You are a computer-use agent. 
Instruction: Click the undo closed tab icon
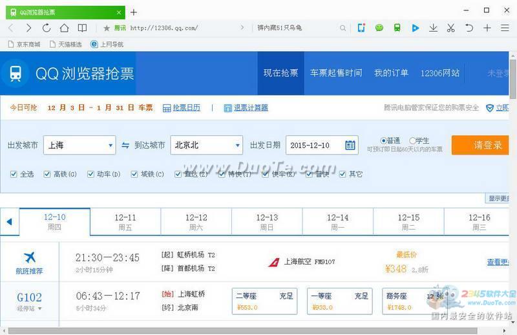click(x=469, y=28)
